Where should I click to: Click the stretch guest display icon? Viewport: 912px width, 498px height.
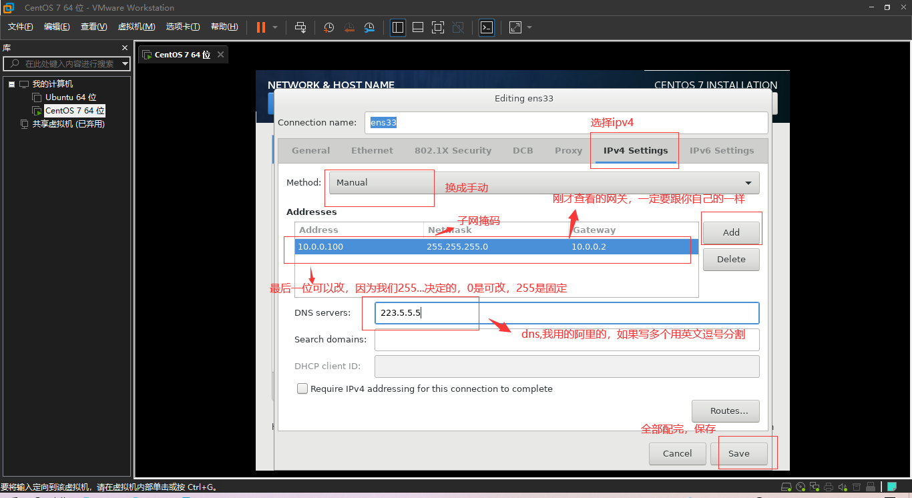(515, 27)
